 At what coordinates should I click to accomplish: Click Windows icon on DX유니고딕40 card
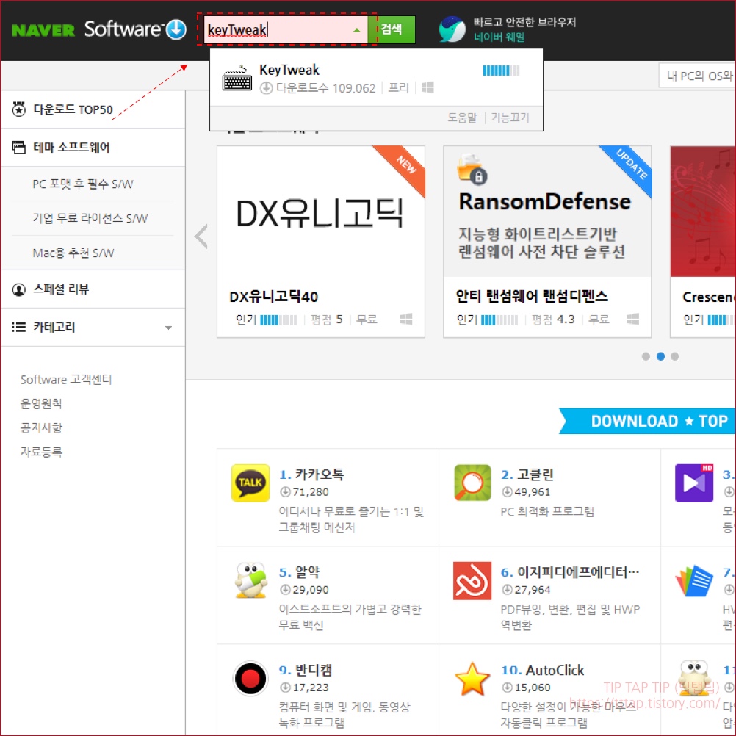point(406,320)
